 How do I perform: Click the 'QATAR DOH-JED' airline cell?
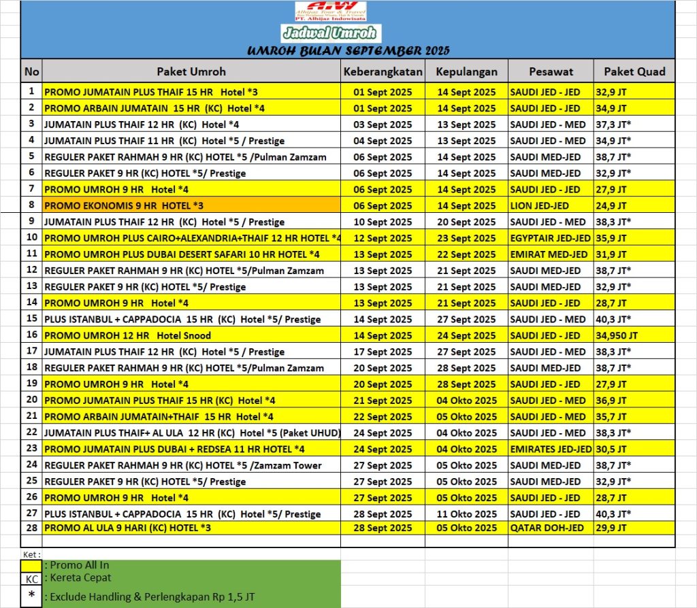pyautogui.click(x=551, y=528)
